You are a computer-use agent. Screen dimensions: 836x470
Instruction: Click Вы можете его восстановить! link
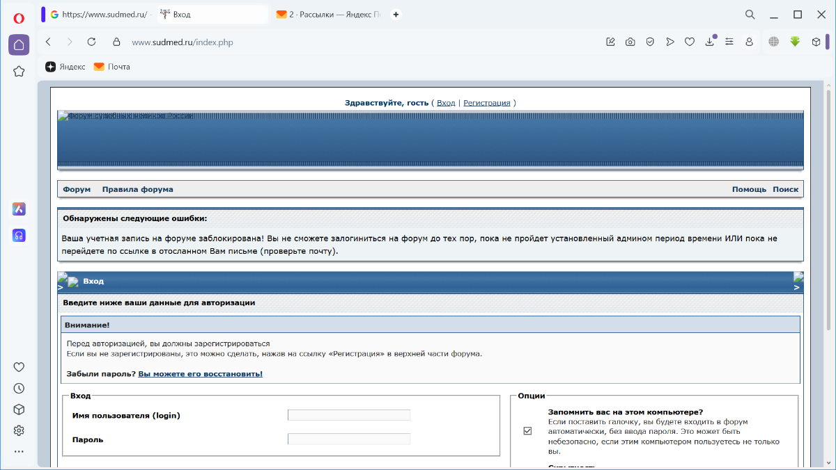(x=201, y=374)
